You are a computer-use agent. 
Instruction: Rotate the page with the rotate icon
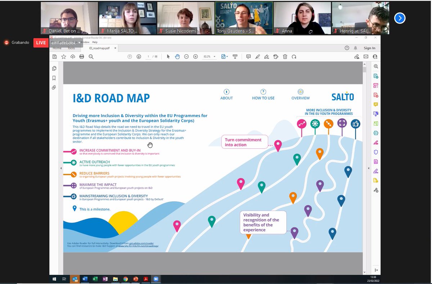294,56
